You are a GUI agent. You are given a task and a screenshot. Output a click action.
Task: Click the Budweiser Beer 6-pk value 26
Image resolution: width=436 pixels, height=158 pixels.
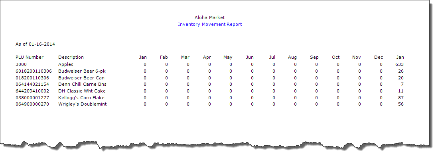pos(400,71)
